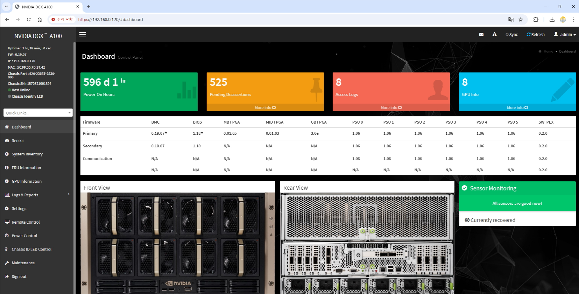Click the Front View chassis image

point(178,243)
